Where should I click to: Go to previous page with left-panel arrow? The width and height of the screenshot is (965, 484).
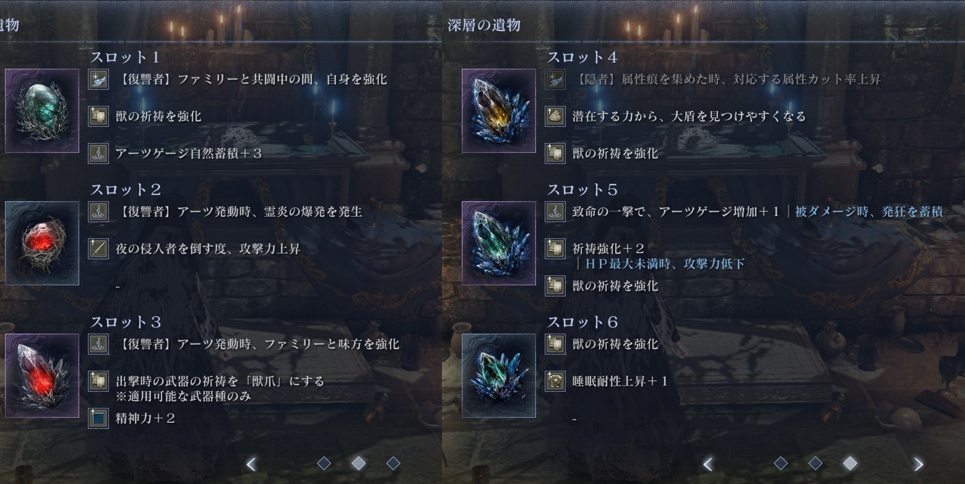point(251,464)
